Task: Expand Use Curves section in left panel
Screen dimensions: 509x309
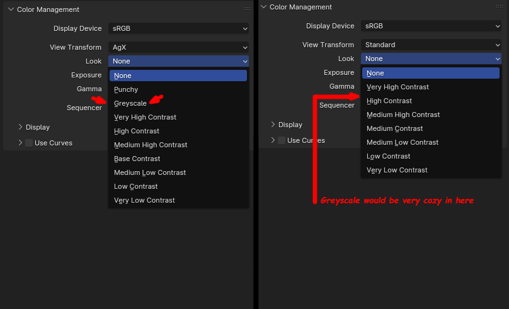Action: pos(20,143)
